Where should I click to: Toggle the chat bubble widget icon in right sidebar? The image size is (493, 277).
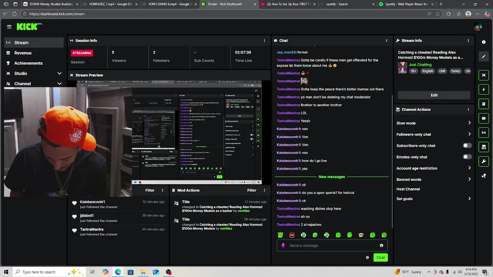click(484, 118)
